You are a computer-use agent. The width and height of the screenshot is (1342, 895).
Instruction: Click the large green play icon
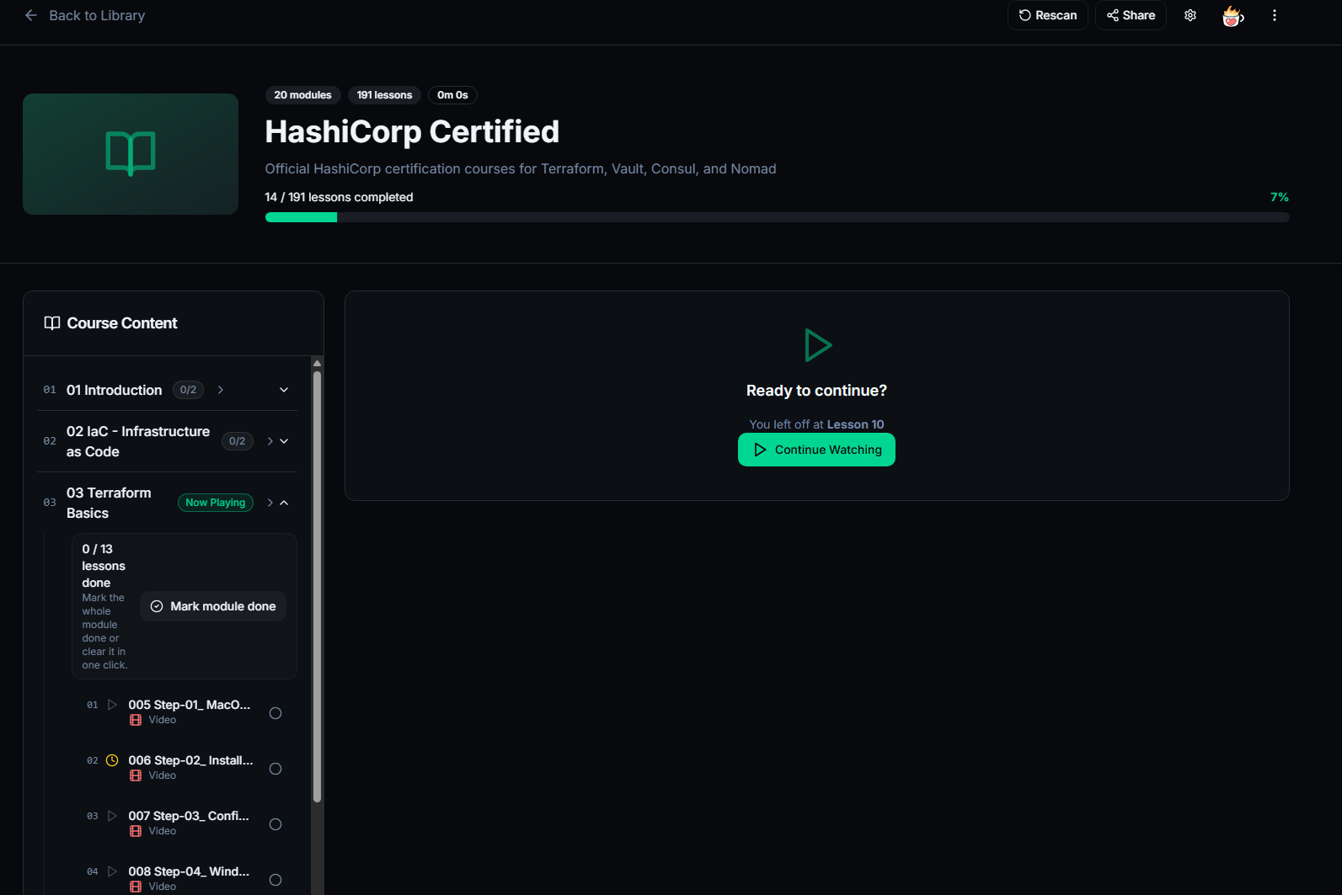tap(817, 345)
